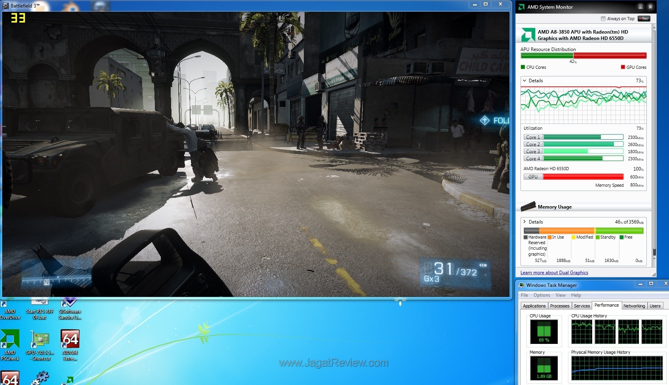The image size is (669, 385).
Task: Open the Options menu in Task Manager
Action: click(x=541, y=295)
